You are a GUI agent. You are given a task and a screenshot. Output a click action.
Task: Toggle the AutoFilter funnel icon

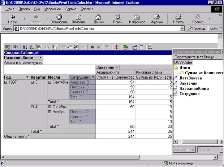pyautogui.click(x=38, y=47)
